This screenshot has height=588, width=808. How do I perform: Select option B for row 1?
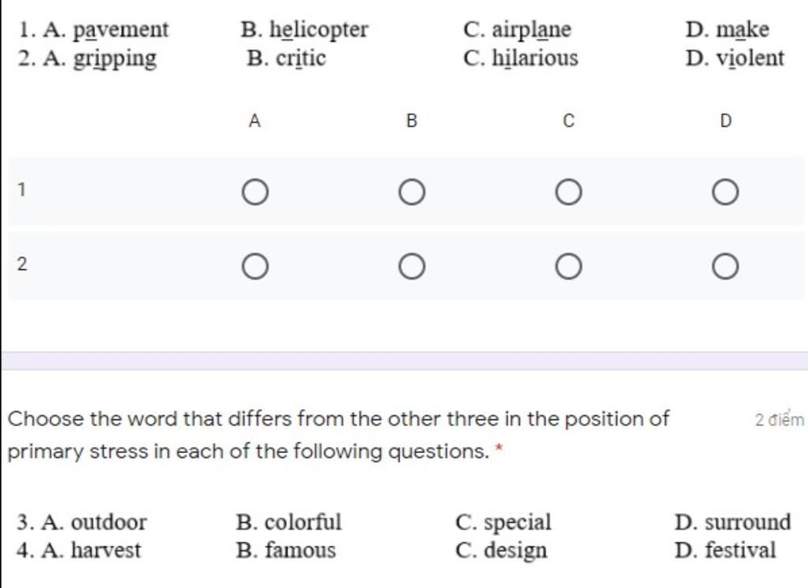coord(412,193)
